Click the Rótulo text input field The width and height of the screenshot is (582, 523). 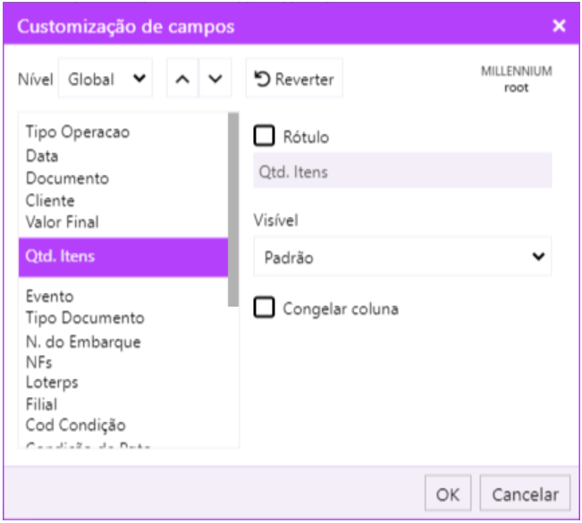coord(402,172)
